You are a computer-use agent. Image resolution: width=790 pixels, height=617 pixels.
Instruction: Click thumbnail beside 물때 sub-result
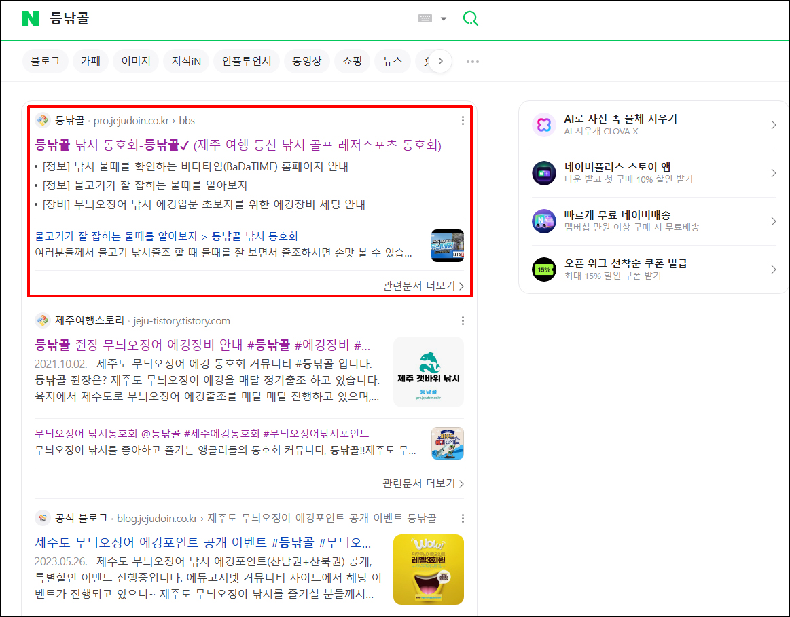(448, 246)
